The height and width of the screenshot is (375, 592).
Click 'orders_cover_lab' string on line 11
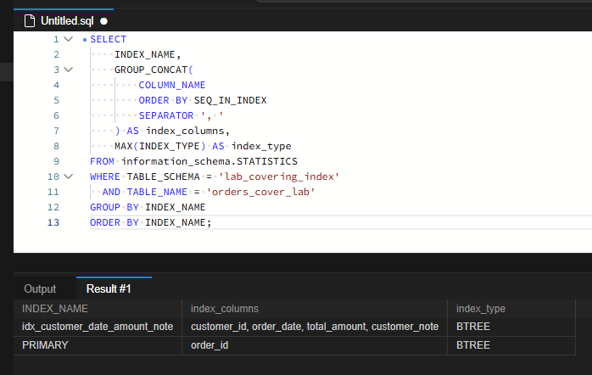point(260,192)
